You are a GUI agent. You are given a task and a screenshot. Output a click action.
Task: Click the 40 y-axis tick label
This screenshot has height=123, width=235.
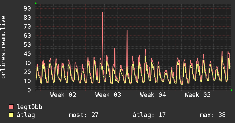click(27, 54)
